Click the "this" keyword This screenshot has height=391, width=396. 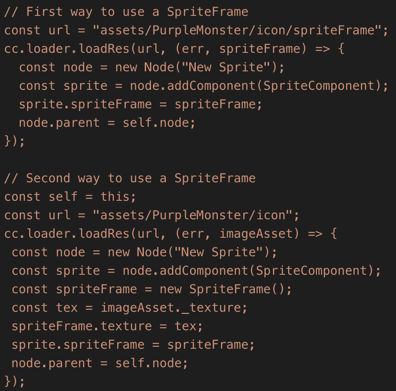click(x=115, y=197)
